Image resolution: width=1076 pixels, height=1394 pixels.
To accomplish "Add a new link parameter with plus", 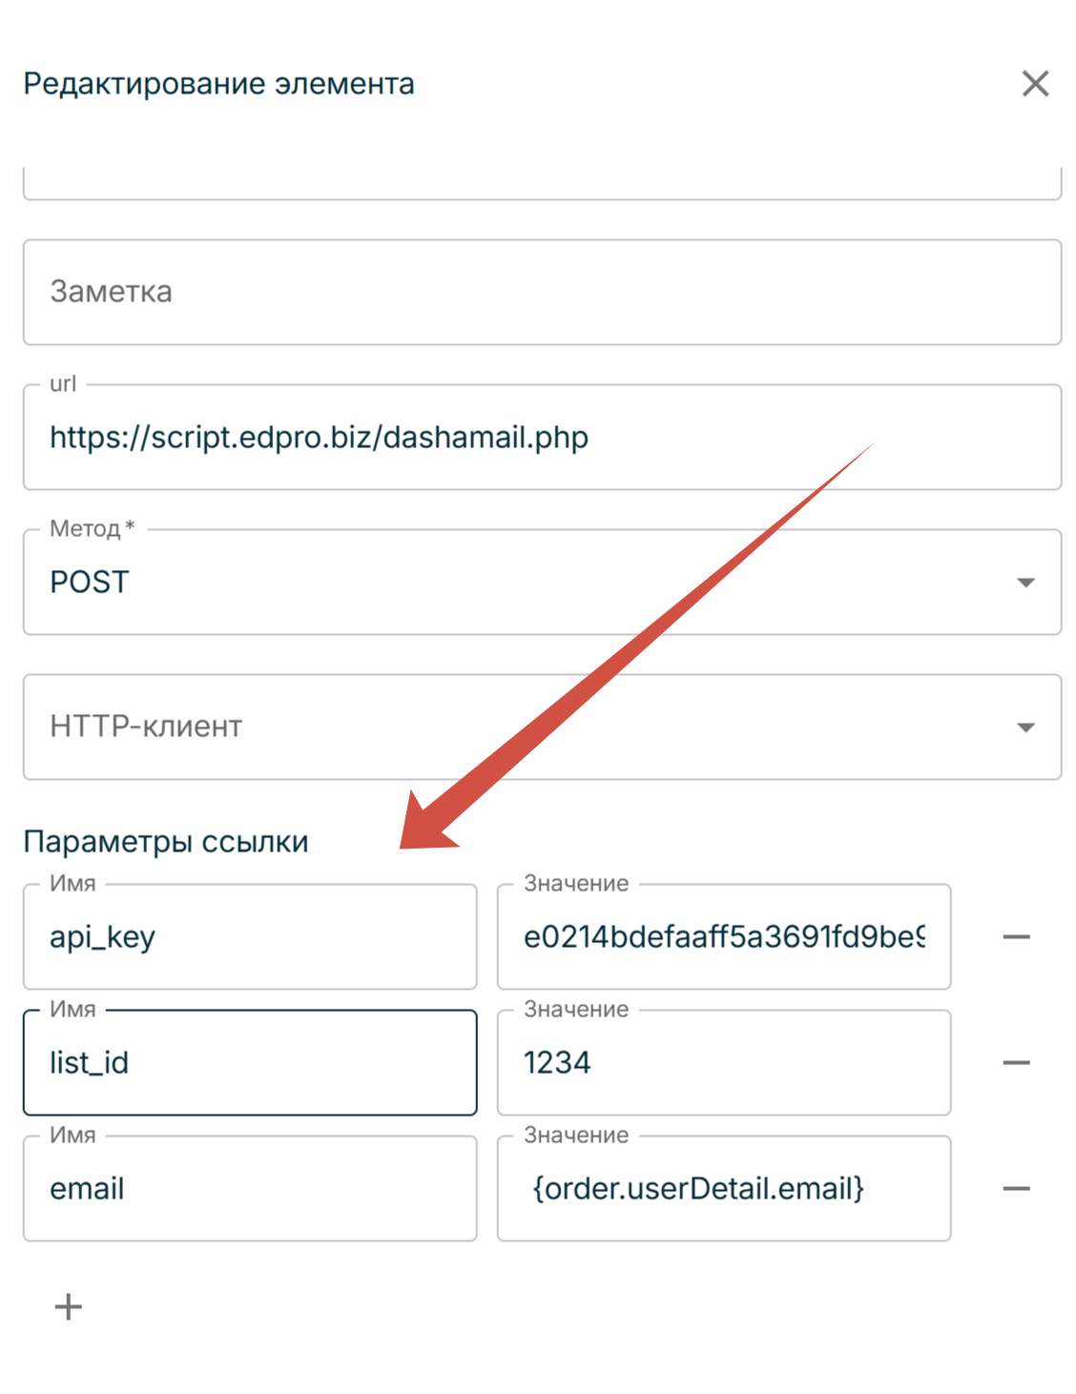I will (x=68, y=1306).
